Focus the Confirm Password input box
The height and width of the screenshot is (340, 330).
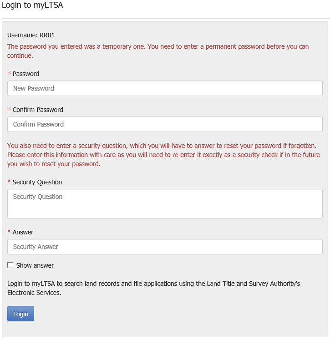point(165,124)
